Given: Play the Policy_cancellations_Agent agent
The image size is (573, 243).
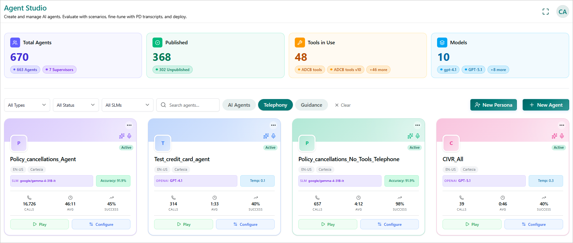Looking at the screenshot, I should pyautogui.click(x=40, y=224).
